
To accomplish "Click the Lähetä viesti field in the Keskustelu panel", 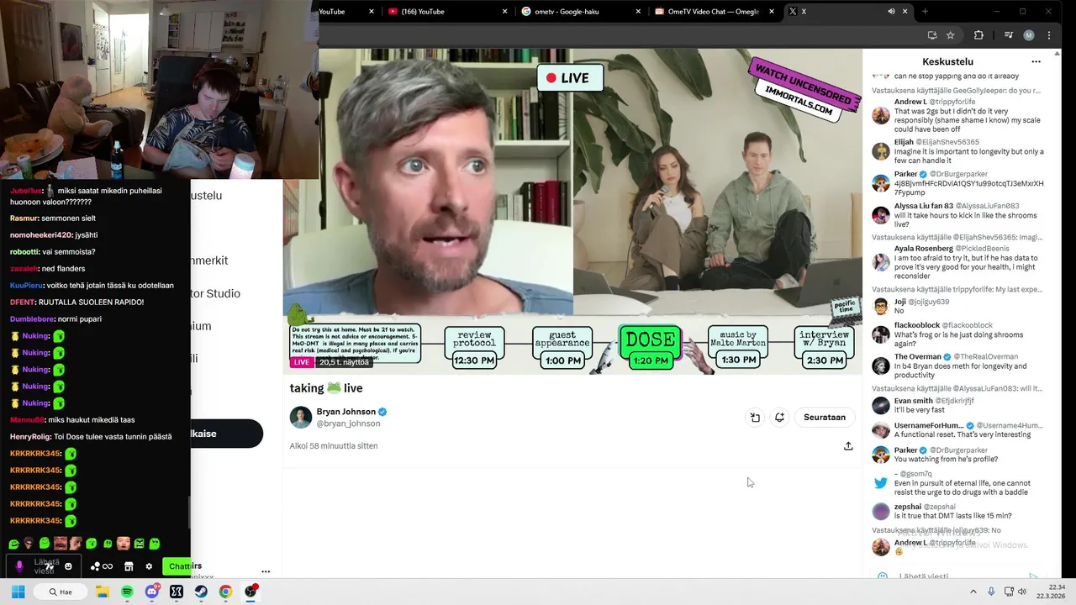I will [x=958, y=576].
